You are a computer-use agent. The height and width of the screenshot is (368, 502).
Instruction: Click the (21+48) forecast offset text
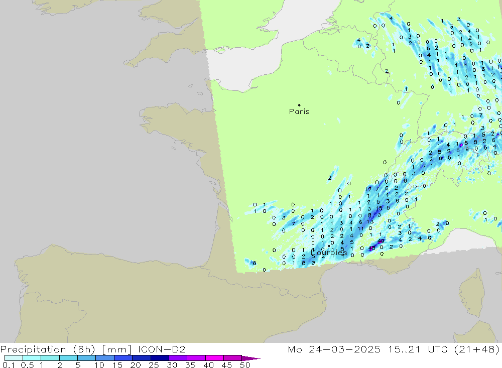477,349
